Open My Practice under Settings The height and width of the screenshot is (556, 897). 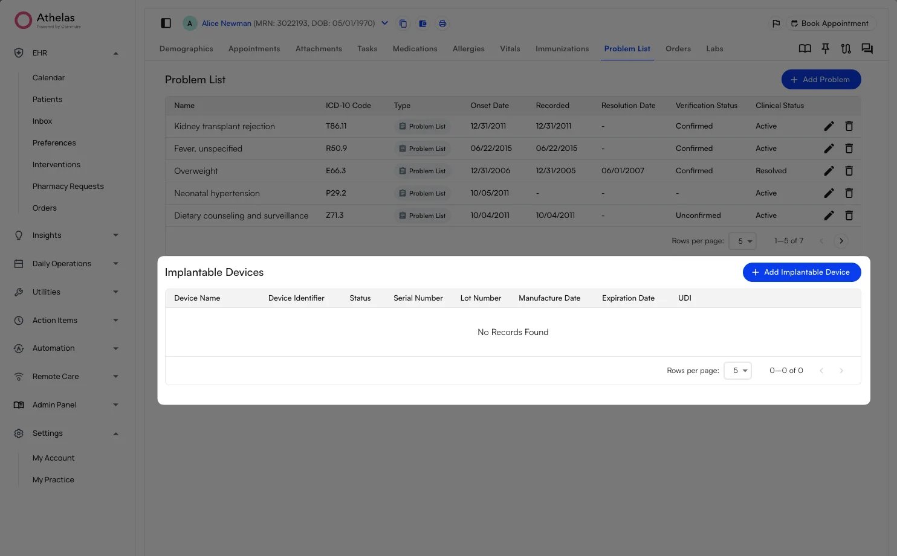pos(53,480)
